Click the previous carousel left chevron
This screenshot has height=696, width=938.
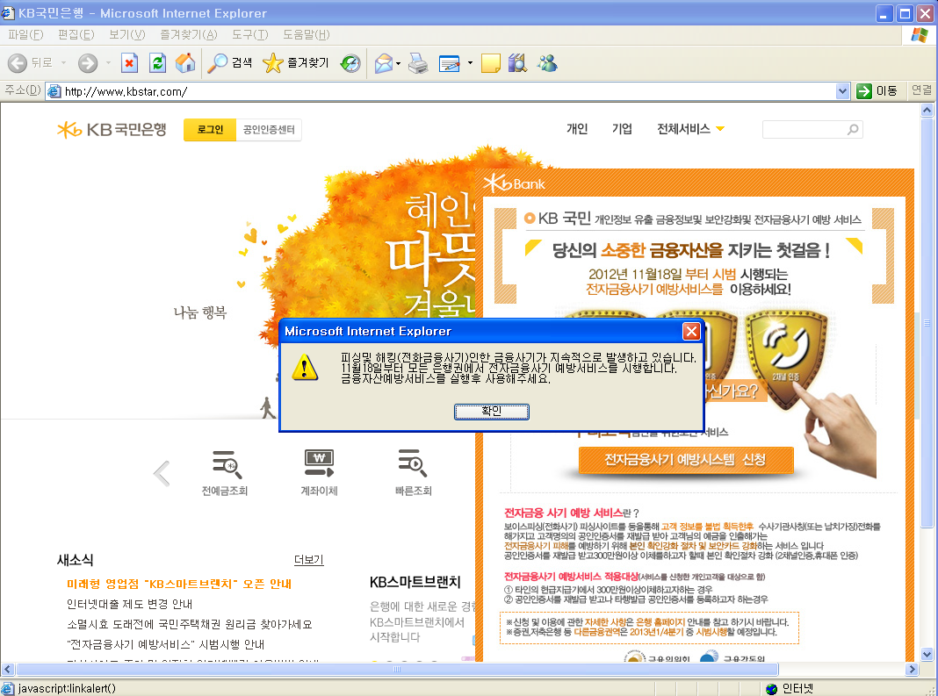tap(162, 474)
